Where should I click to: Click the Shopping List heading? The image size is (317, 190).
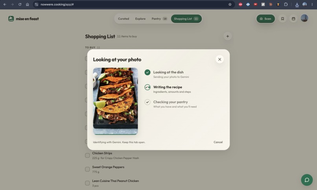pyautogui.click(x=100, y=36)
